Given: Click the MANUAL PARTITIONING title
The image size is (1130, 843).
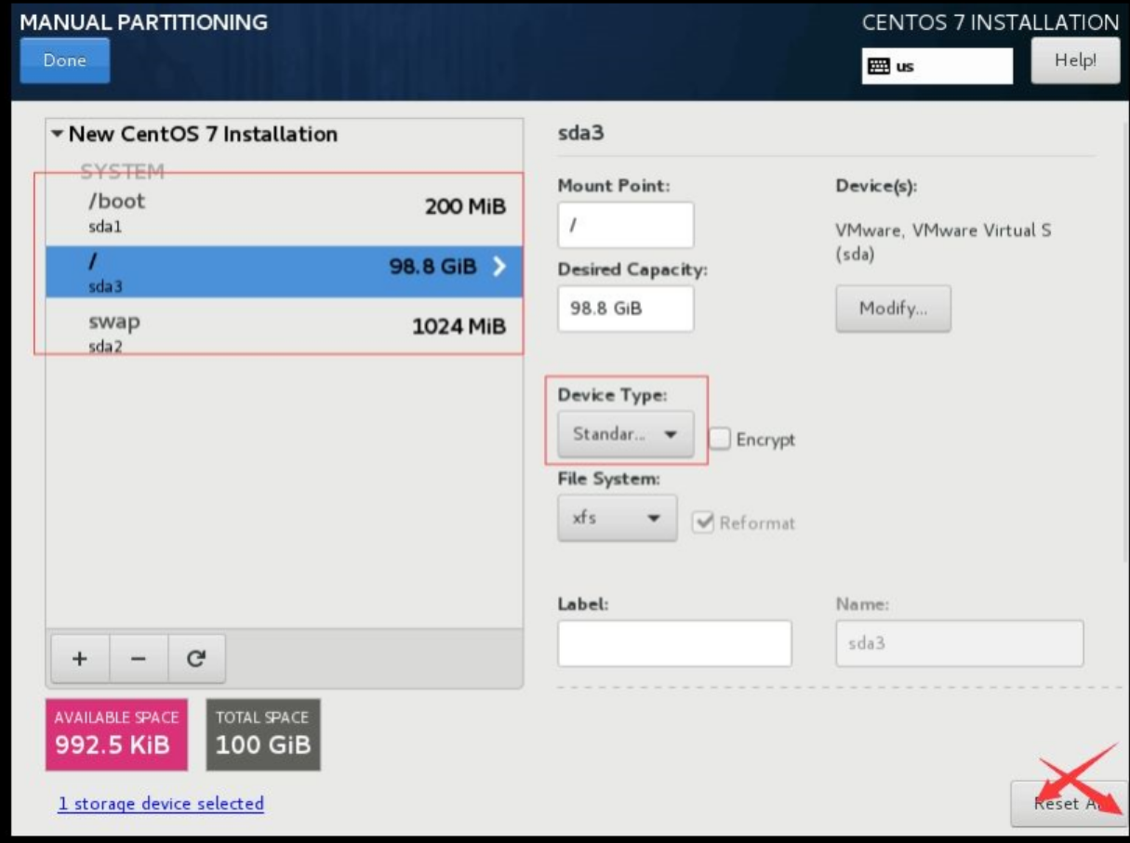Looking at the screenshot, I should (x=143, y=22).
